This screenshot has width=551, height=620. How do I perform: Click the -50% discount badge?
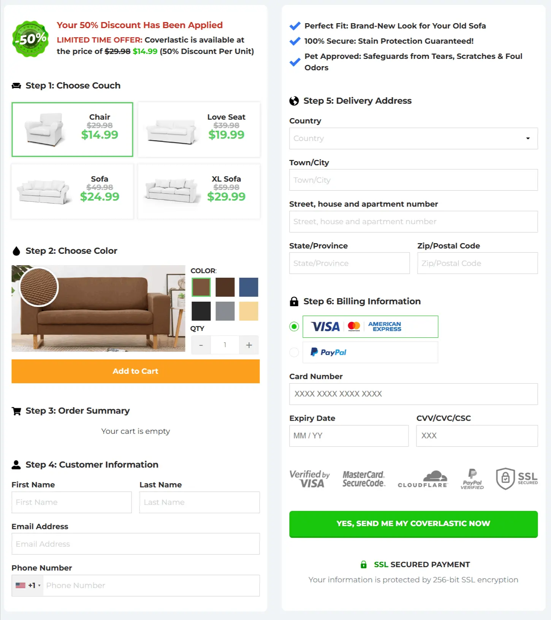point(30,38)
